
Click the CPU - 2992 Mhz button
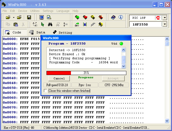pyautogui.click(x=114, y=85)
